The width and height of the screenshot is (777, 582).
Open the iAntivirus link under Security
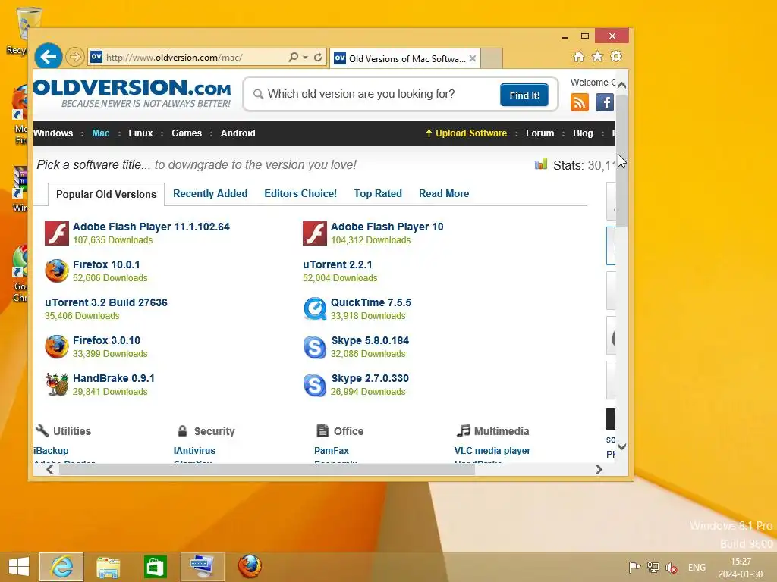point(194,451)
